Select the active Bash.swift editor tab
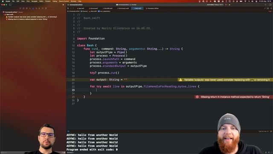Image resolution: width=273 pixels, height=154 pixels. [x=137, y=9]
